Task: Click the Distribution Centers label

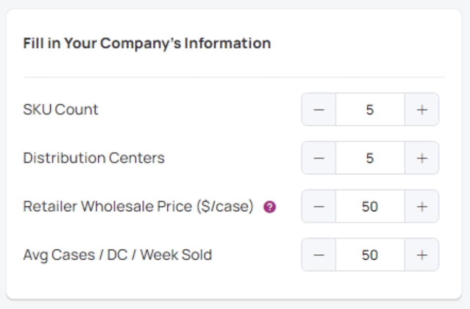Action: tap(94, 158)
